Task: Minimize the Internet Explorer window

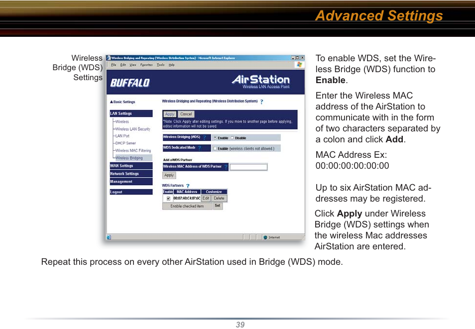Action: tap(293, 58)
